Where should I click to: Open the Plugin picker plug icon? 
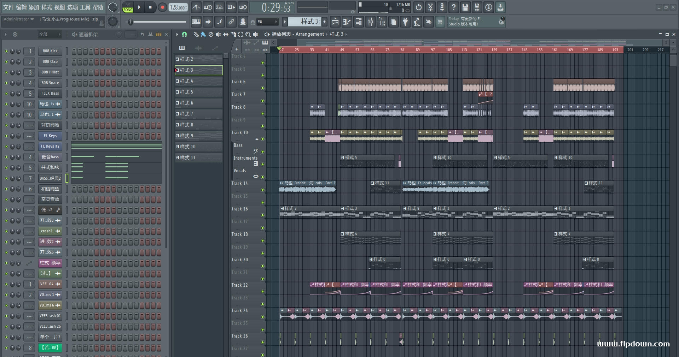click(405, 22)
